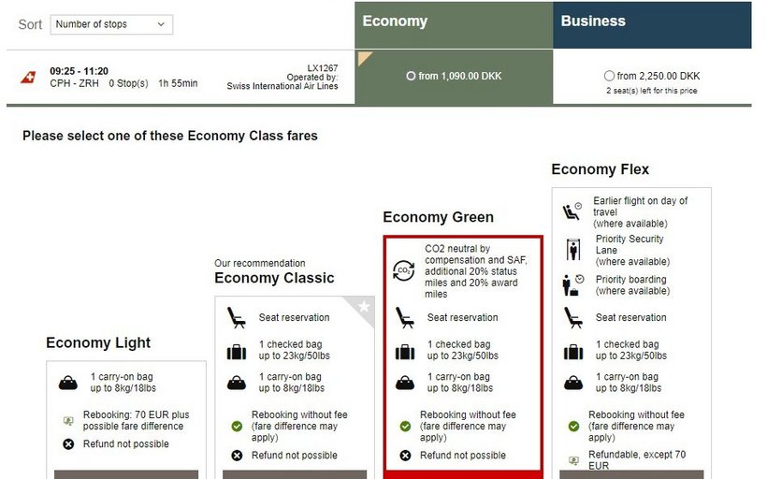Click the Economy Green checked bag suitcase icon
This screenshot has height=479, width=767.
(x=404, y=352)
